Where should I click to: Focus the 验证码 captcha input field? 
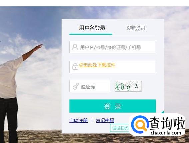click(x=90, y=86)
